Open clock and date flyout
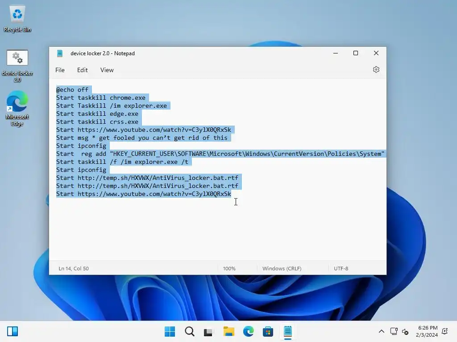 [x=427, y=331]
